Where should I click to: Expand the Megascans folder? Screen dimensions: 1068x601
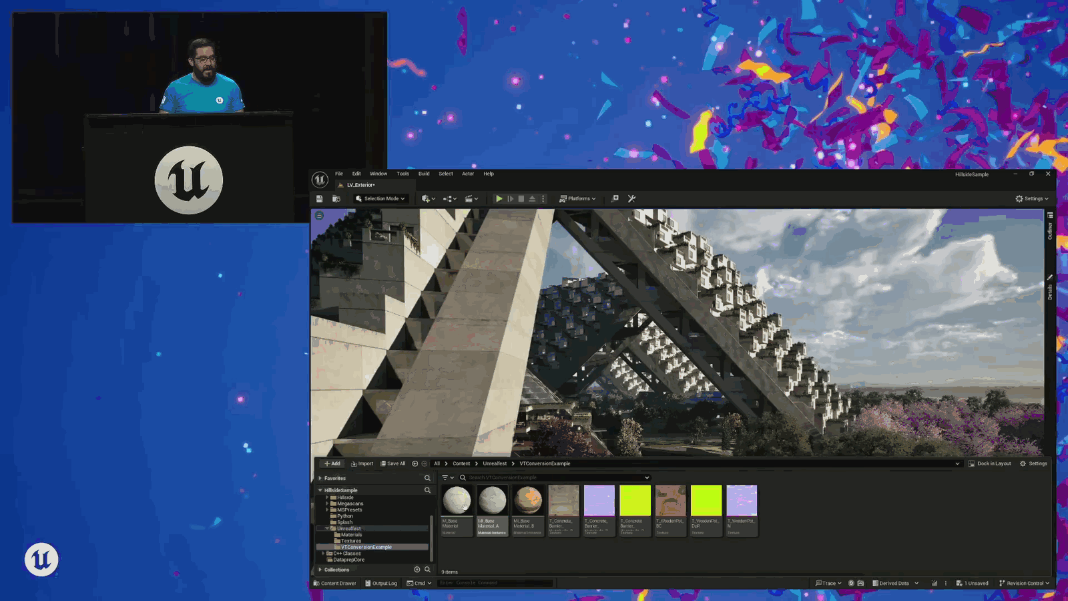tap(327, 504)
